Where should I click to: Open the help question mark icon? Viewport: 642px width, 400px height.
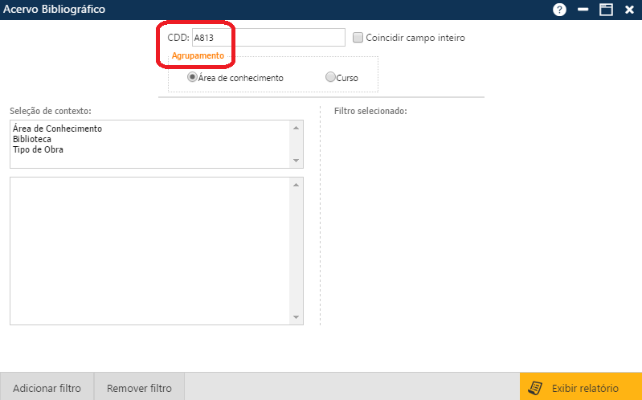pos(559,10)
